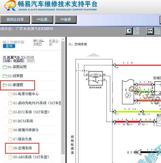
Task: Open the 01-电源分配中心 document
Action: pyautogui.click(x=26, y=94)
